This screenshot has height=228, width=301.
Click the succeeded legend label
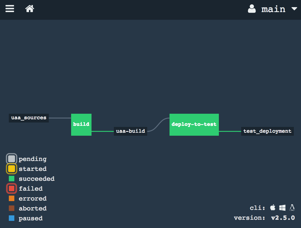point(37,179)
